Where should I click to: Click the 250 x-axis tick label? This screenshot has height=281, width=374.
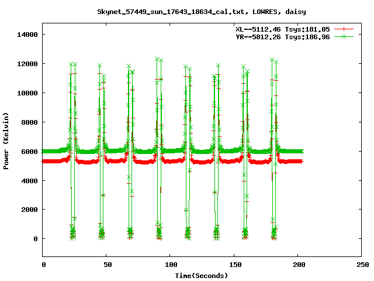363,265
